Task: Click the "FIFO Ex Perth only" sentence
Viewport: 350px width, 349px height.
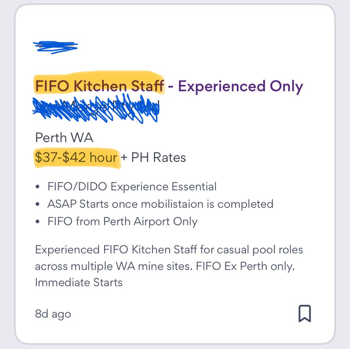Action: click(245, 266)
